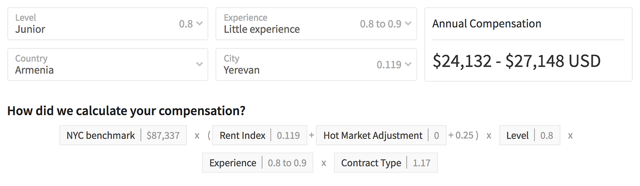Click the chevron arrow in Experience field

pos(408,24)
